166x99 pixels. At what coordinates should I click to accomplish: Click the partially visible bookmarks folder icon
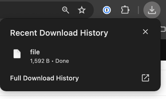click(x=163, y=29)
